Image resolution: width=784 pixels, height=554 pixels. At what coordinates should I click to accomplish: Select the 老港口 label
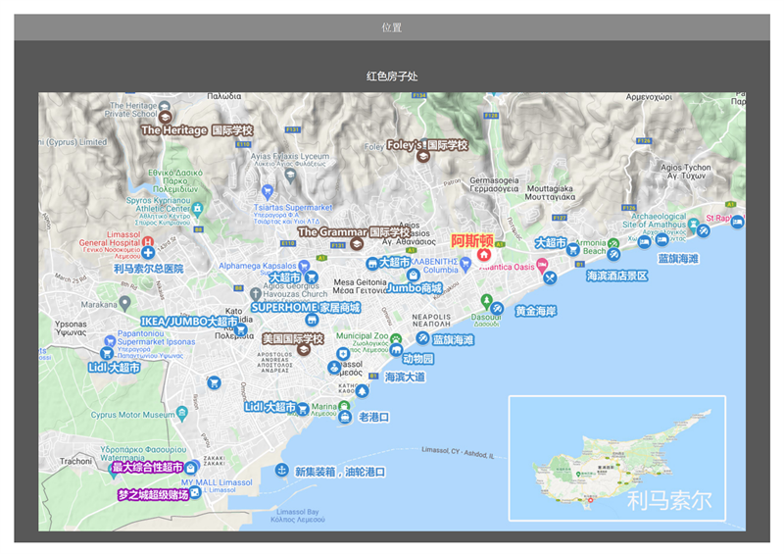[x=374, y=417]
